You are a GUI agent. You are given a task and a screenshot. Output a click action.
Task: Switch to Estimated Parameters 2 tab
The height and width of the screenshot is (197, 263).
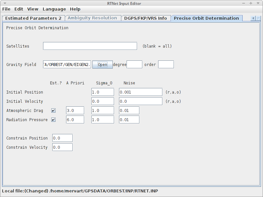pyautogui.click(x=33, y=18)
